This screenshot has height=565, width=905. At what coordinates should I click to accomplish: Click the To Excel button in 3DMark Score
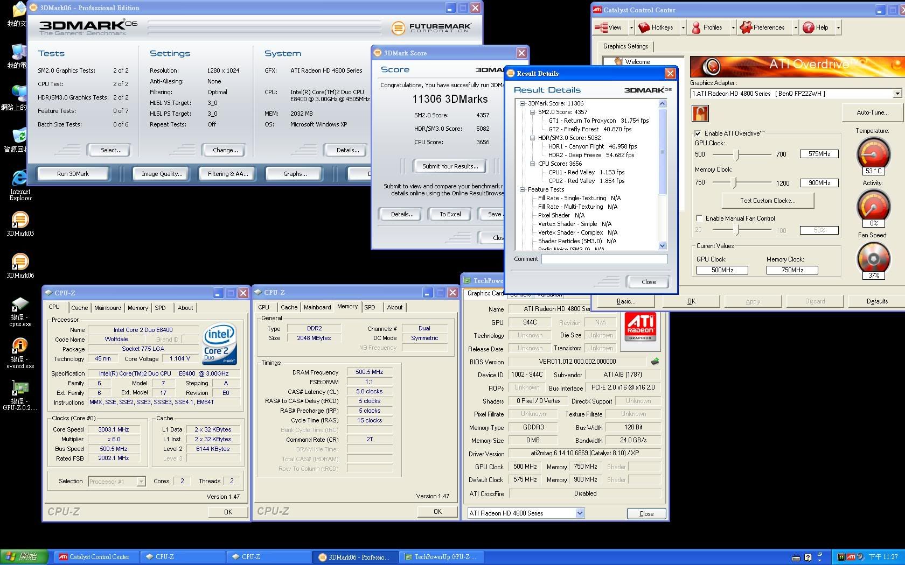point(450,214)
